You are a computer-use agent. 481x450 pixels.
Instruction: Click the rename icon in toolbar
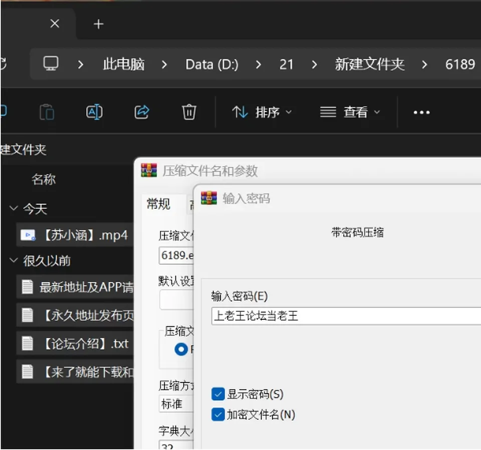pyautogui.click(x=94, y=112)
